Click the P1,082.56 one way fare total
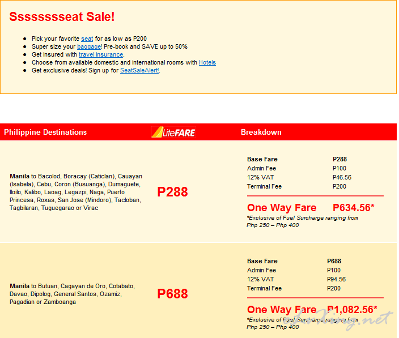The image size is (399, 338). coord(352,310)
